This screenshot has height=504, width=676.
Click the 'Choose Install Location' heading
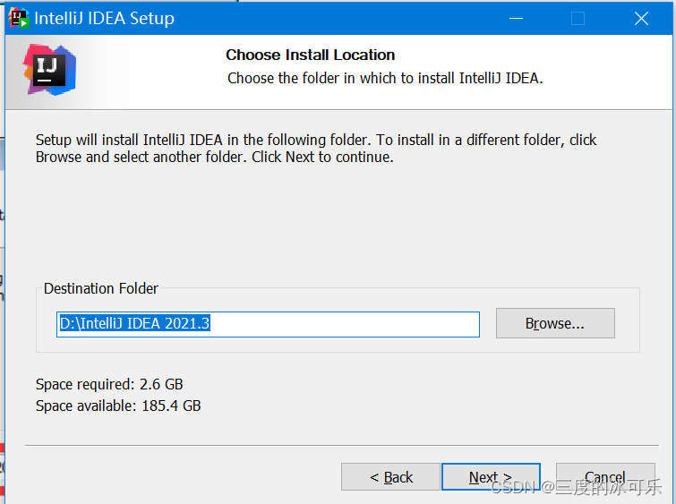point(311,55)
